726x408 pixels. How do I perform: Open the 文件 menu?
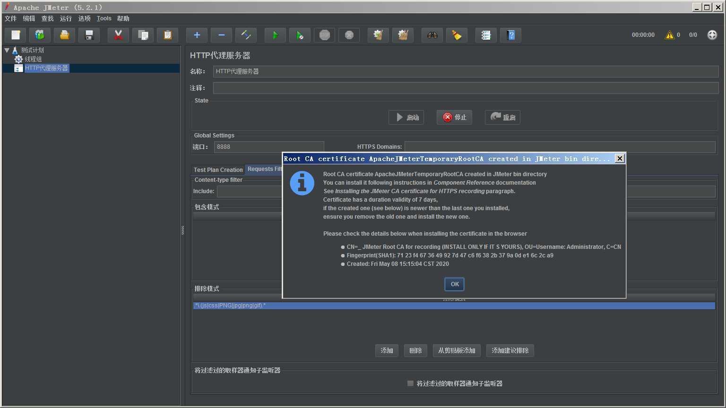10,18
